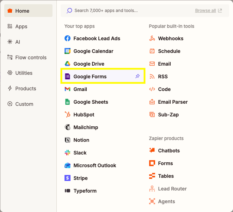The width and height of the screenshot is (233, 212).
Task: Click the Google Calendar label
Action: click(x=93, y=51)
